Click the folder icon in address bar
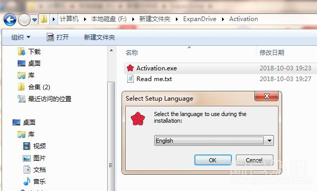The image size is (317, 191). coord(44,19)
